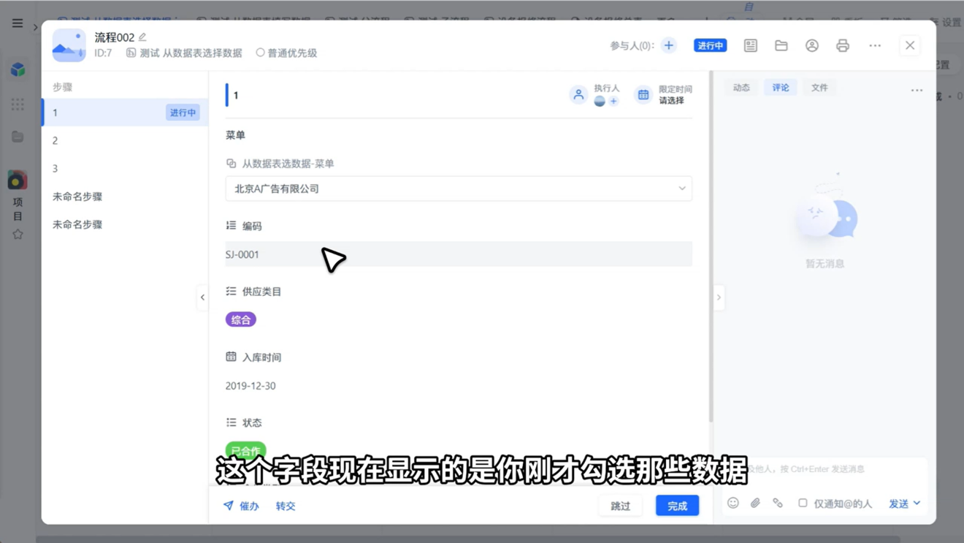Select step 3 in the steps list
Image resolution: width=964 pixels, height=543 pixels.
click(x=125, y=168)
